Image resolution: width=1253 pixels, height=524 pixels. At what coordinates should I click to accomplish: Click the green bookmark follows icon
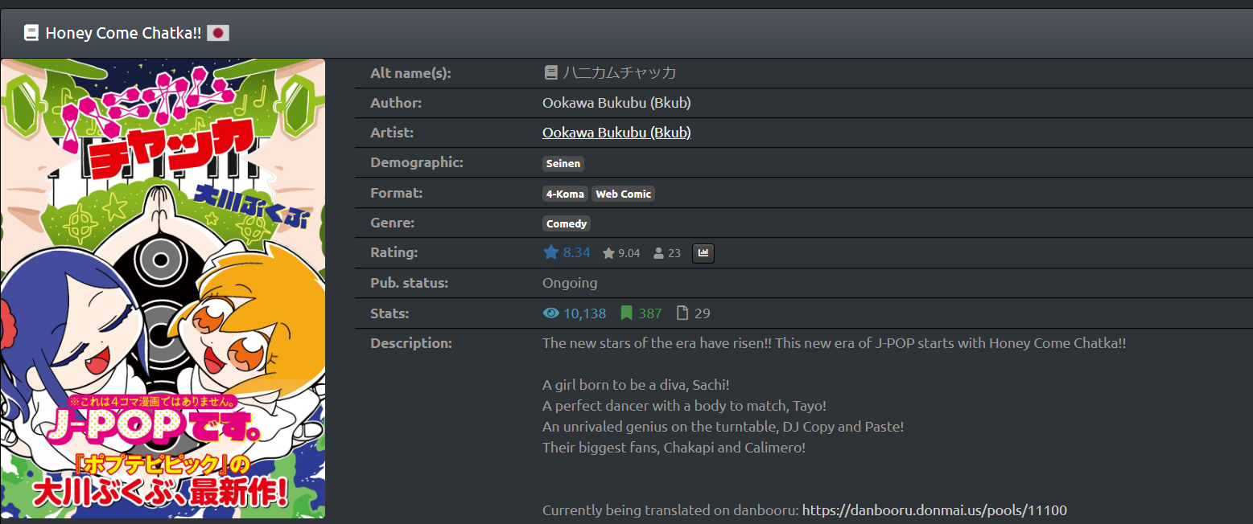(x=626, y=313)
